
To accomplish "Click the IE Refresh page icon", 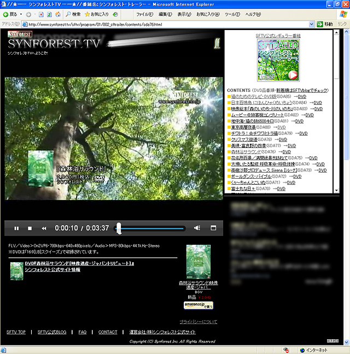I will tap(49, 14).
